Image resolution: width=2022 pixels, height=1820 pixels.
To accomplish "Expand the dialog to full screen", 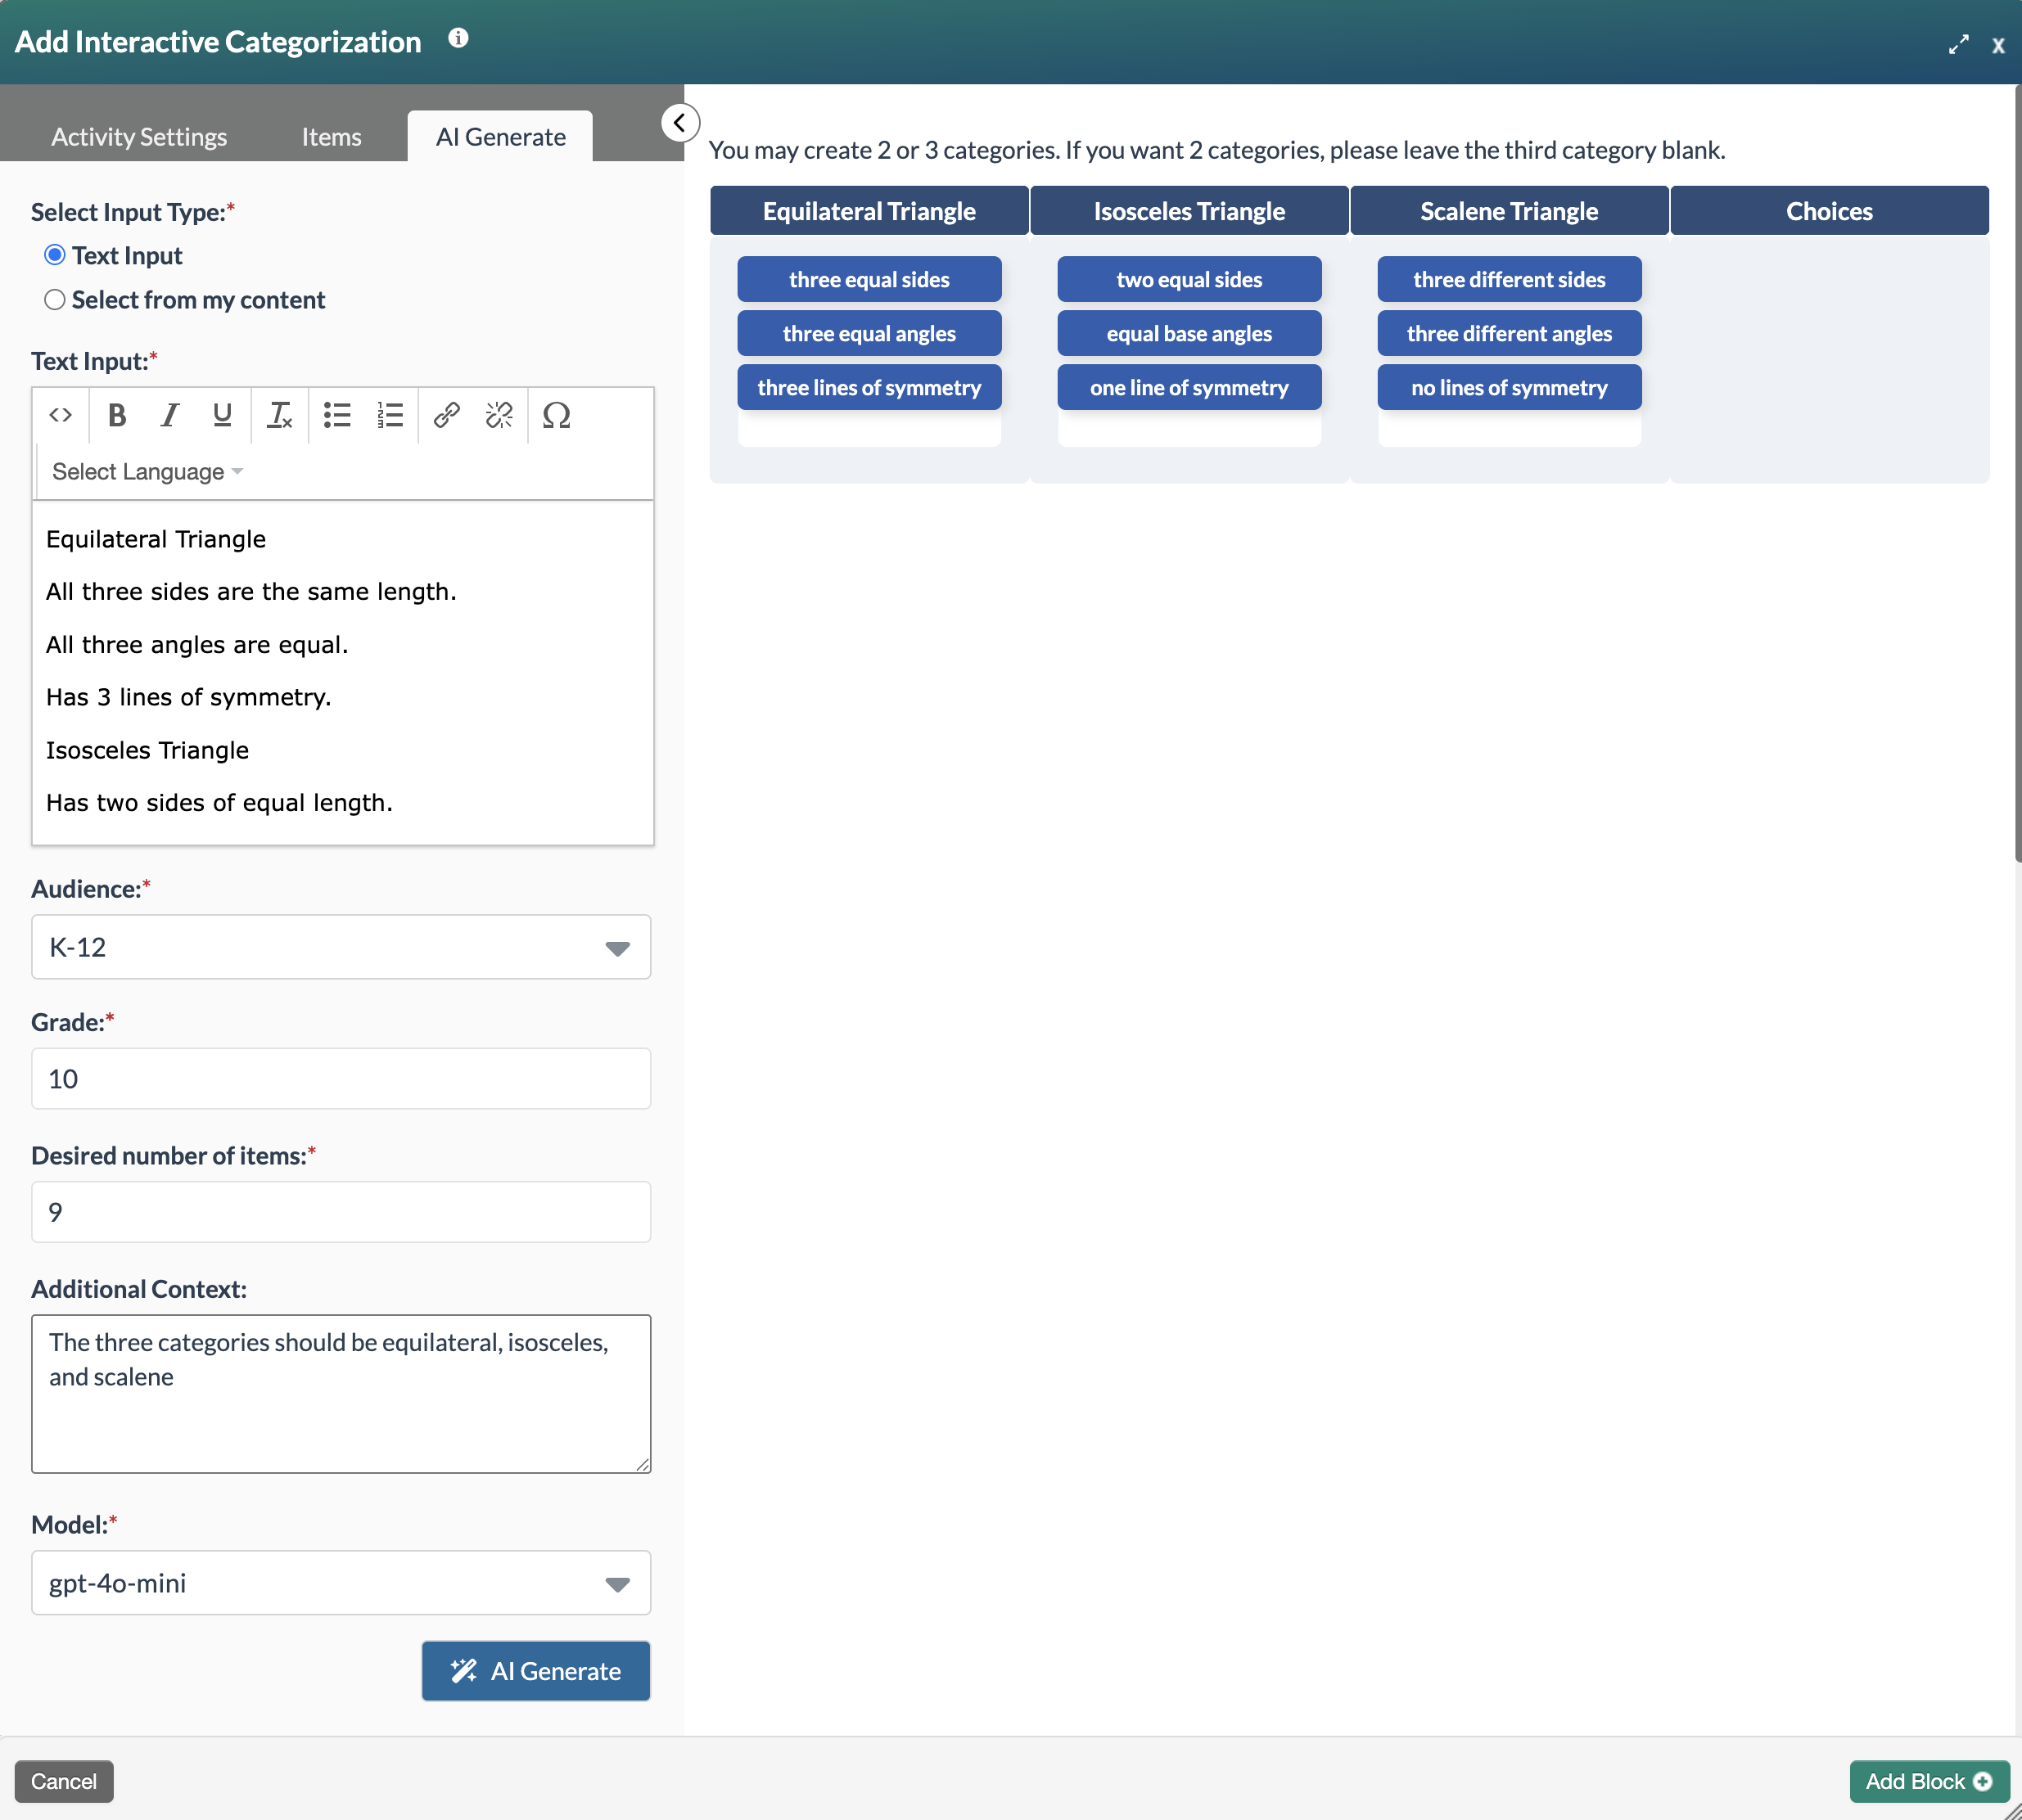I will tap(1958, 45).
